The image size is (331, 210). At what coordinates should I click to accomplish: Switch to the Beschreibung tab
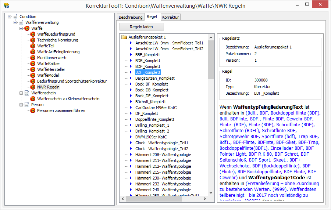pyautogui.click(x=131, y=17)
